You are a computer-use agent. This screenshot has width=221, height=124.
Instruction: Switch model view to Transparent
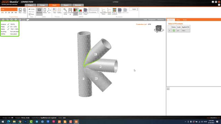tap(152, 20)
